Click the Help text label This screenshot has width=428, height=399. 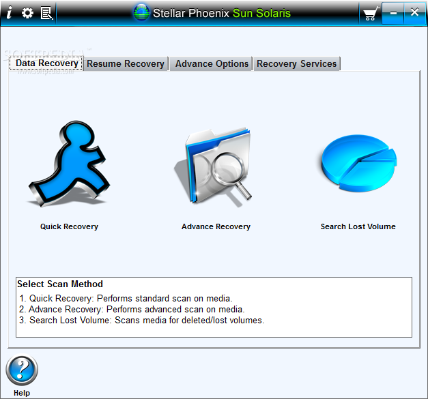tap(22, 393)
